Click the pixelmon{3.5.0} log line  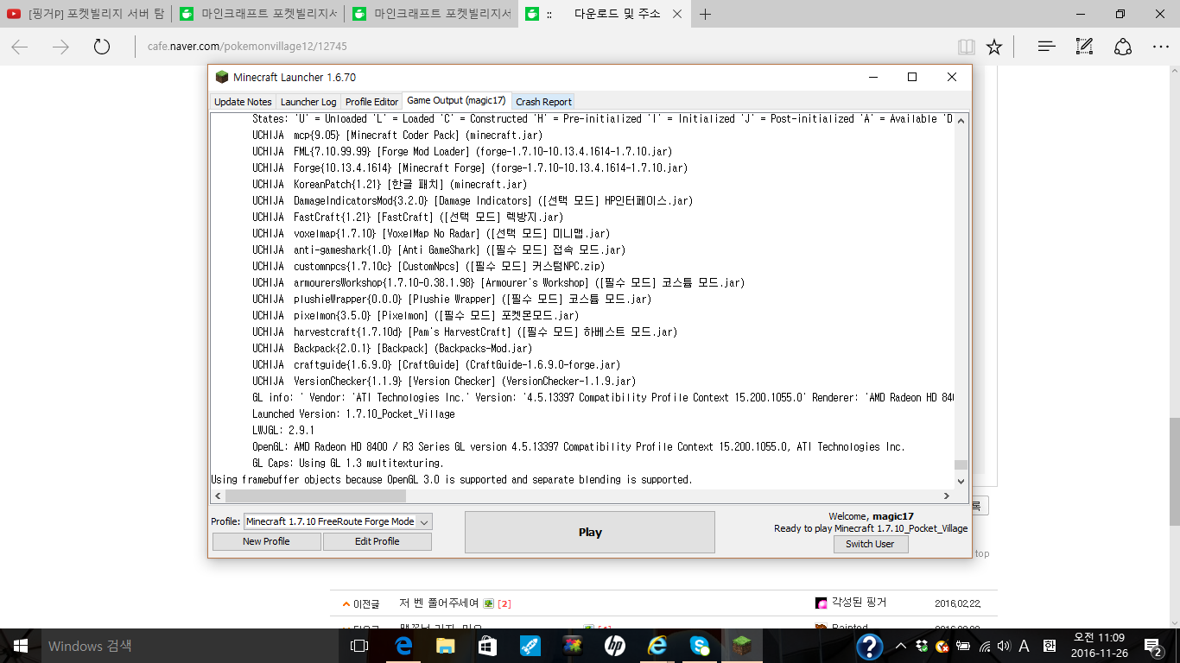(416, 316)
